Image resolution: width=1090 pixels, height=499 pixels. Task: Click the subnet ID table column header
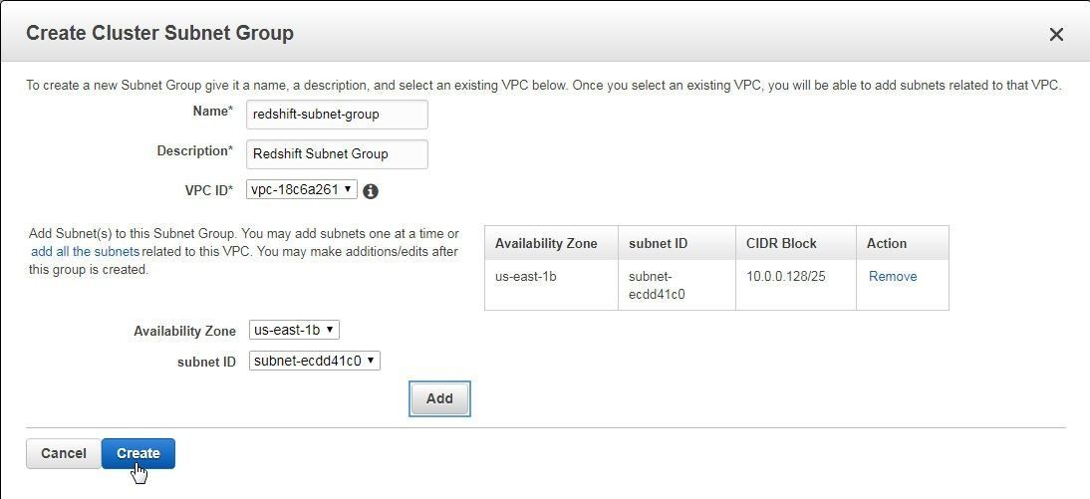coord(658,243)
